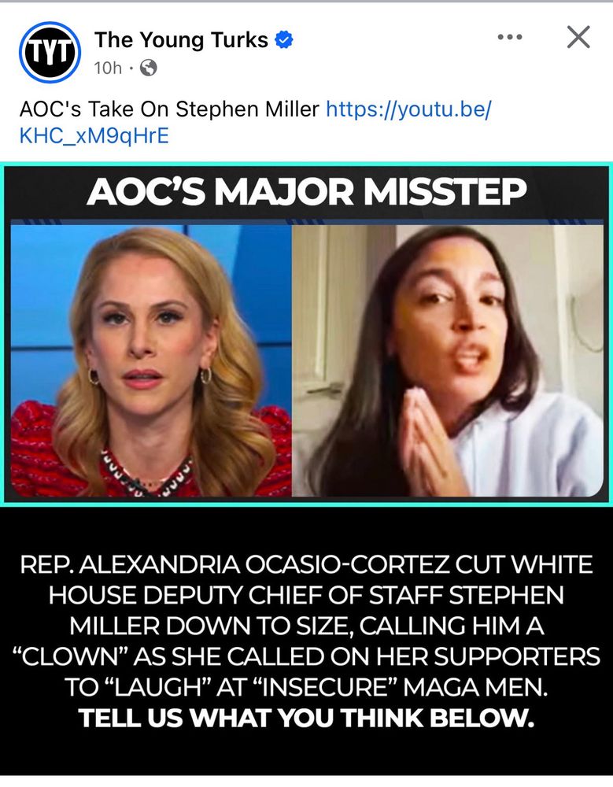Click the quoted word CLOWN in caption
Image resolution: width=613 pixels, height=787 pixels.
[x=70, y=656]
